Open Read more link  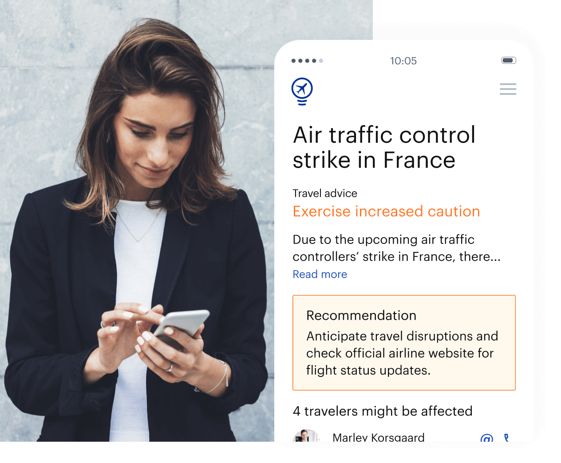320,274
